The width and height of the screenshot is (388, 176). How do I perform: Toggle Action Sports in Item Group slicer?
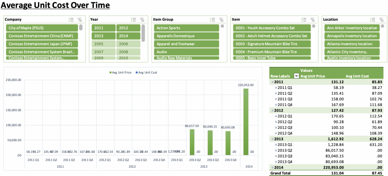click(187, 28)
